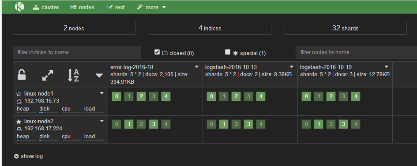The height and width of the screenshot is (166, 417).
Task: Click the logstash-2016.10.19 index name
Action: (x=326, y=67)
